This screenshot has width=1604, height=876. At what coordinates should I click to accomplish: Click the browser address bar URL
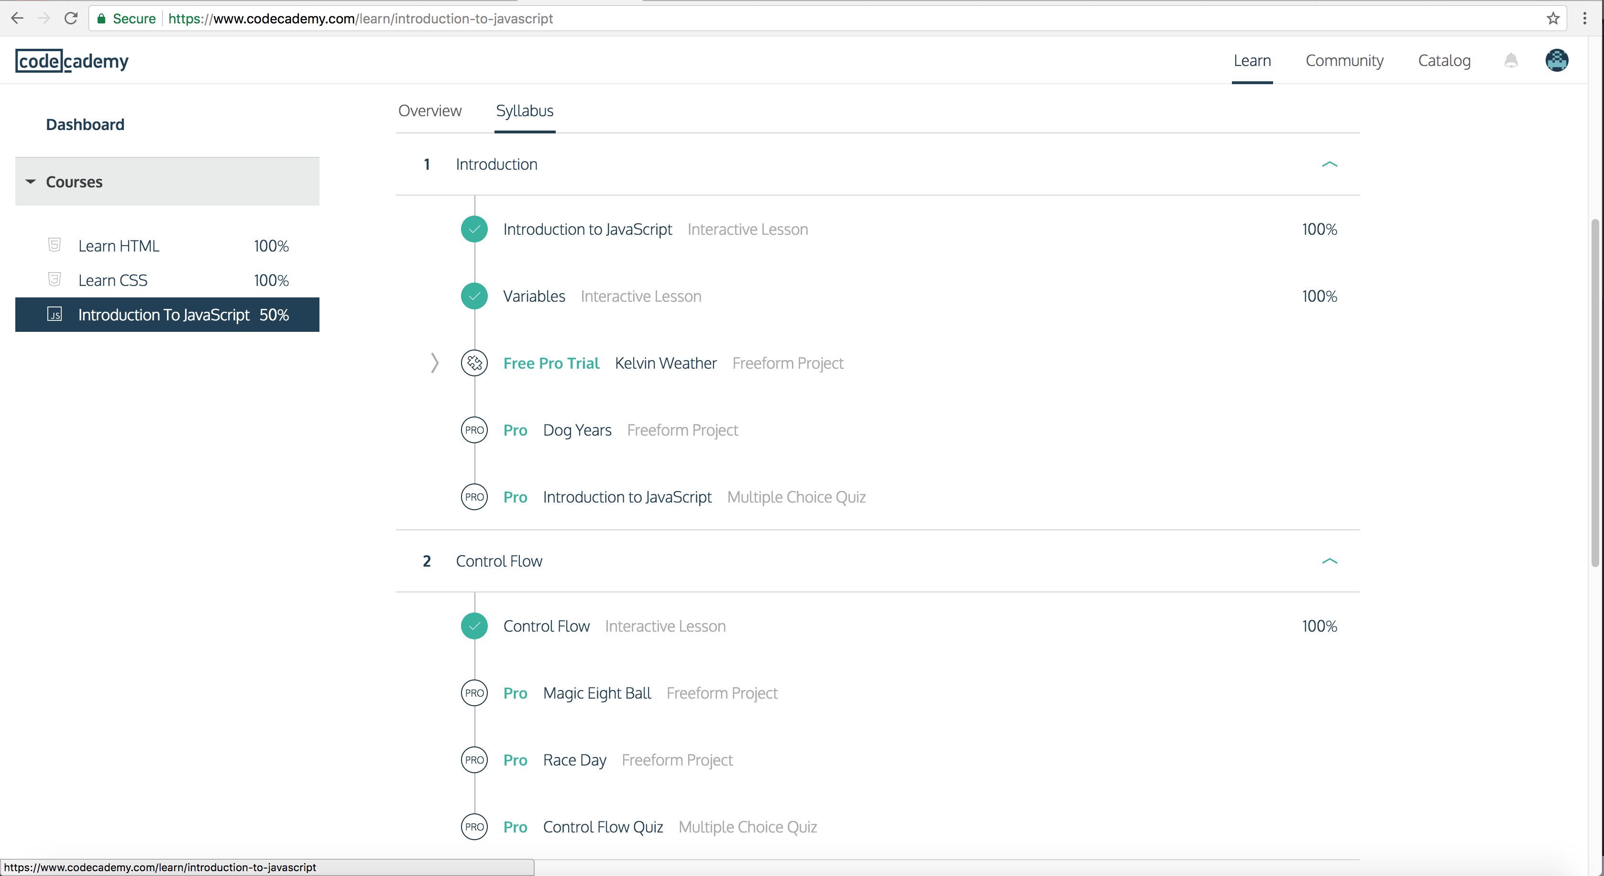click(361, 19)
